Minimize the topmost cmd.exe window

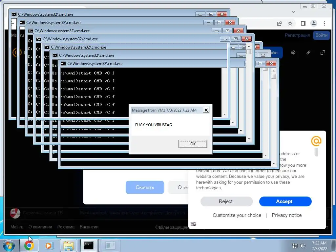[200, 14]
